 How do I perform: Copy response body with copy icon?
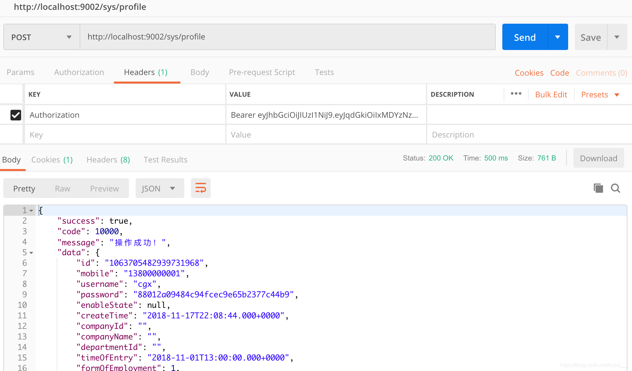(598, 188)
